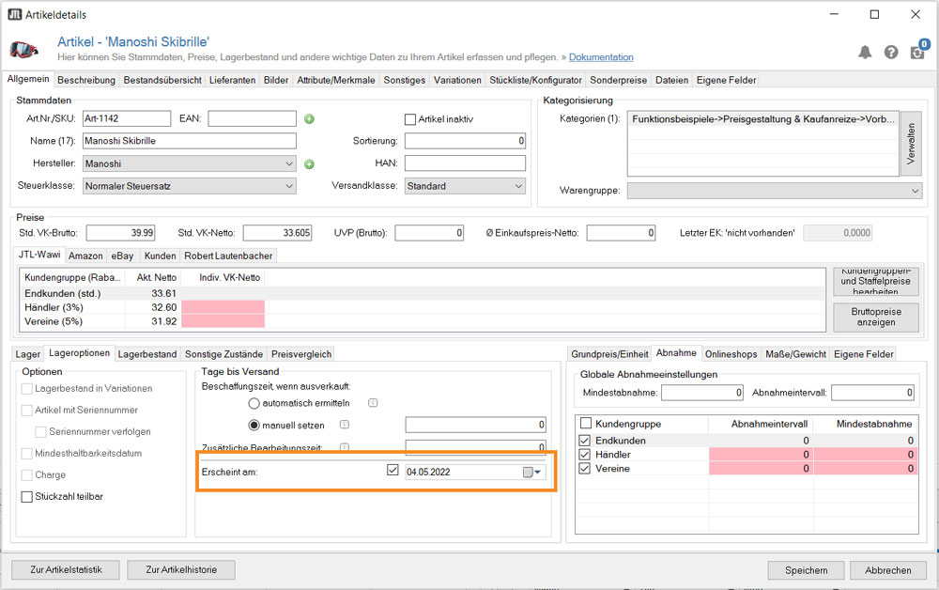The height and width of the screenshot is (590, 939).
Task: Show info for 'manuell setzen'
Action: 345,425
